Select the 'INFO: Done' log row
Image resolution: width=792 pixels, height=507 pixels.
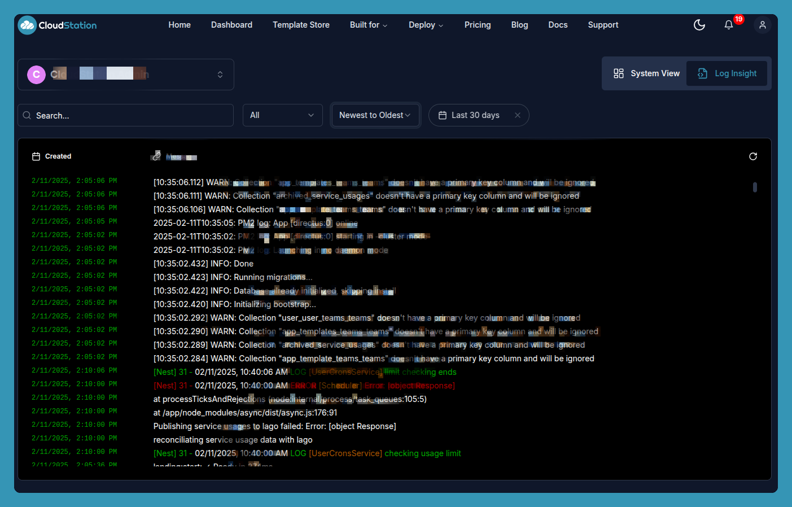[x=203, y=264]
